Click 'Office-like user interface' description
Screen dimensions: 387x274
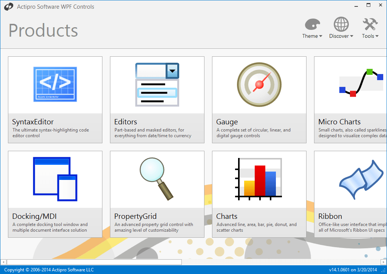pyautogui.click(x=352, y=228)
